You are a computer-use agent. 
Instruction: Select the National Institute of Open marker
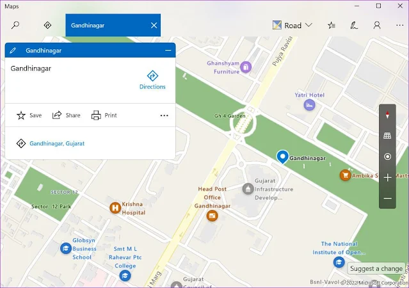[339, 262]
